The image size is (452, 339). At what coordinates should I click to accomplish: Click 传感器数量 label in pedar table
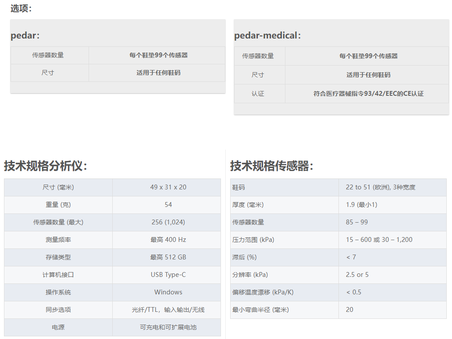[x=48, y=55]
